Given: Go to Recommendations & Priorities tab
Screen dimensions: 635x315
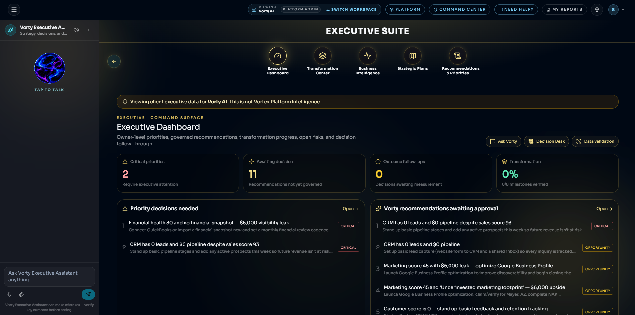Looking at the screenshot, I should tap(458, 61).
